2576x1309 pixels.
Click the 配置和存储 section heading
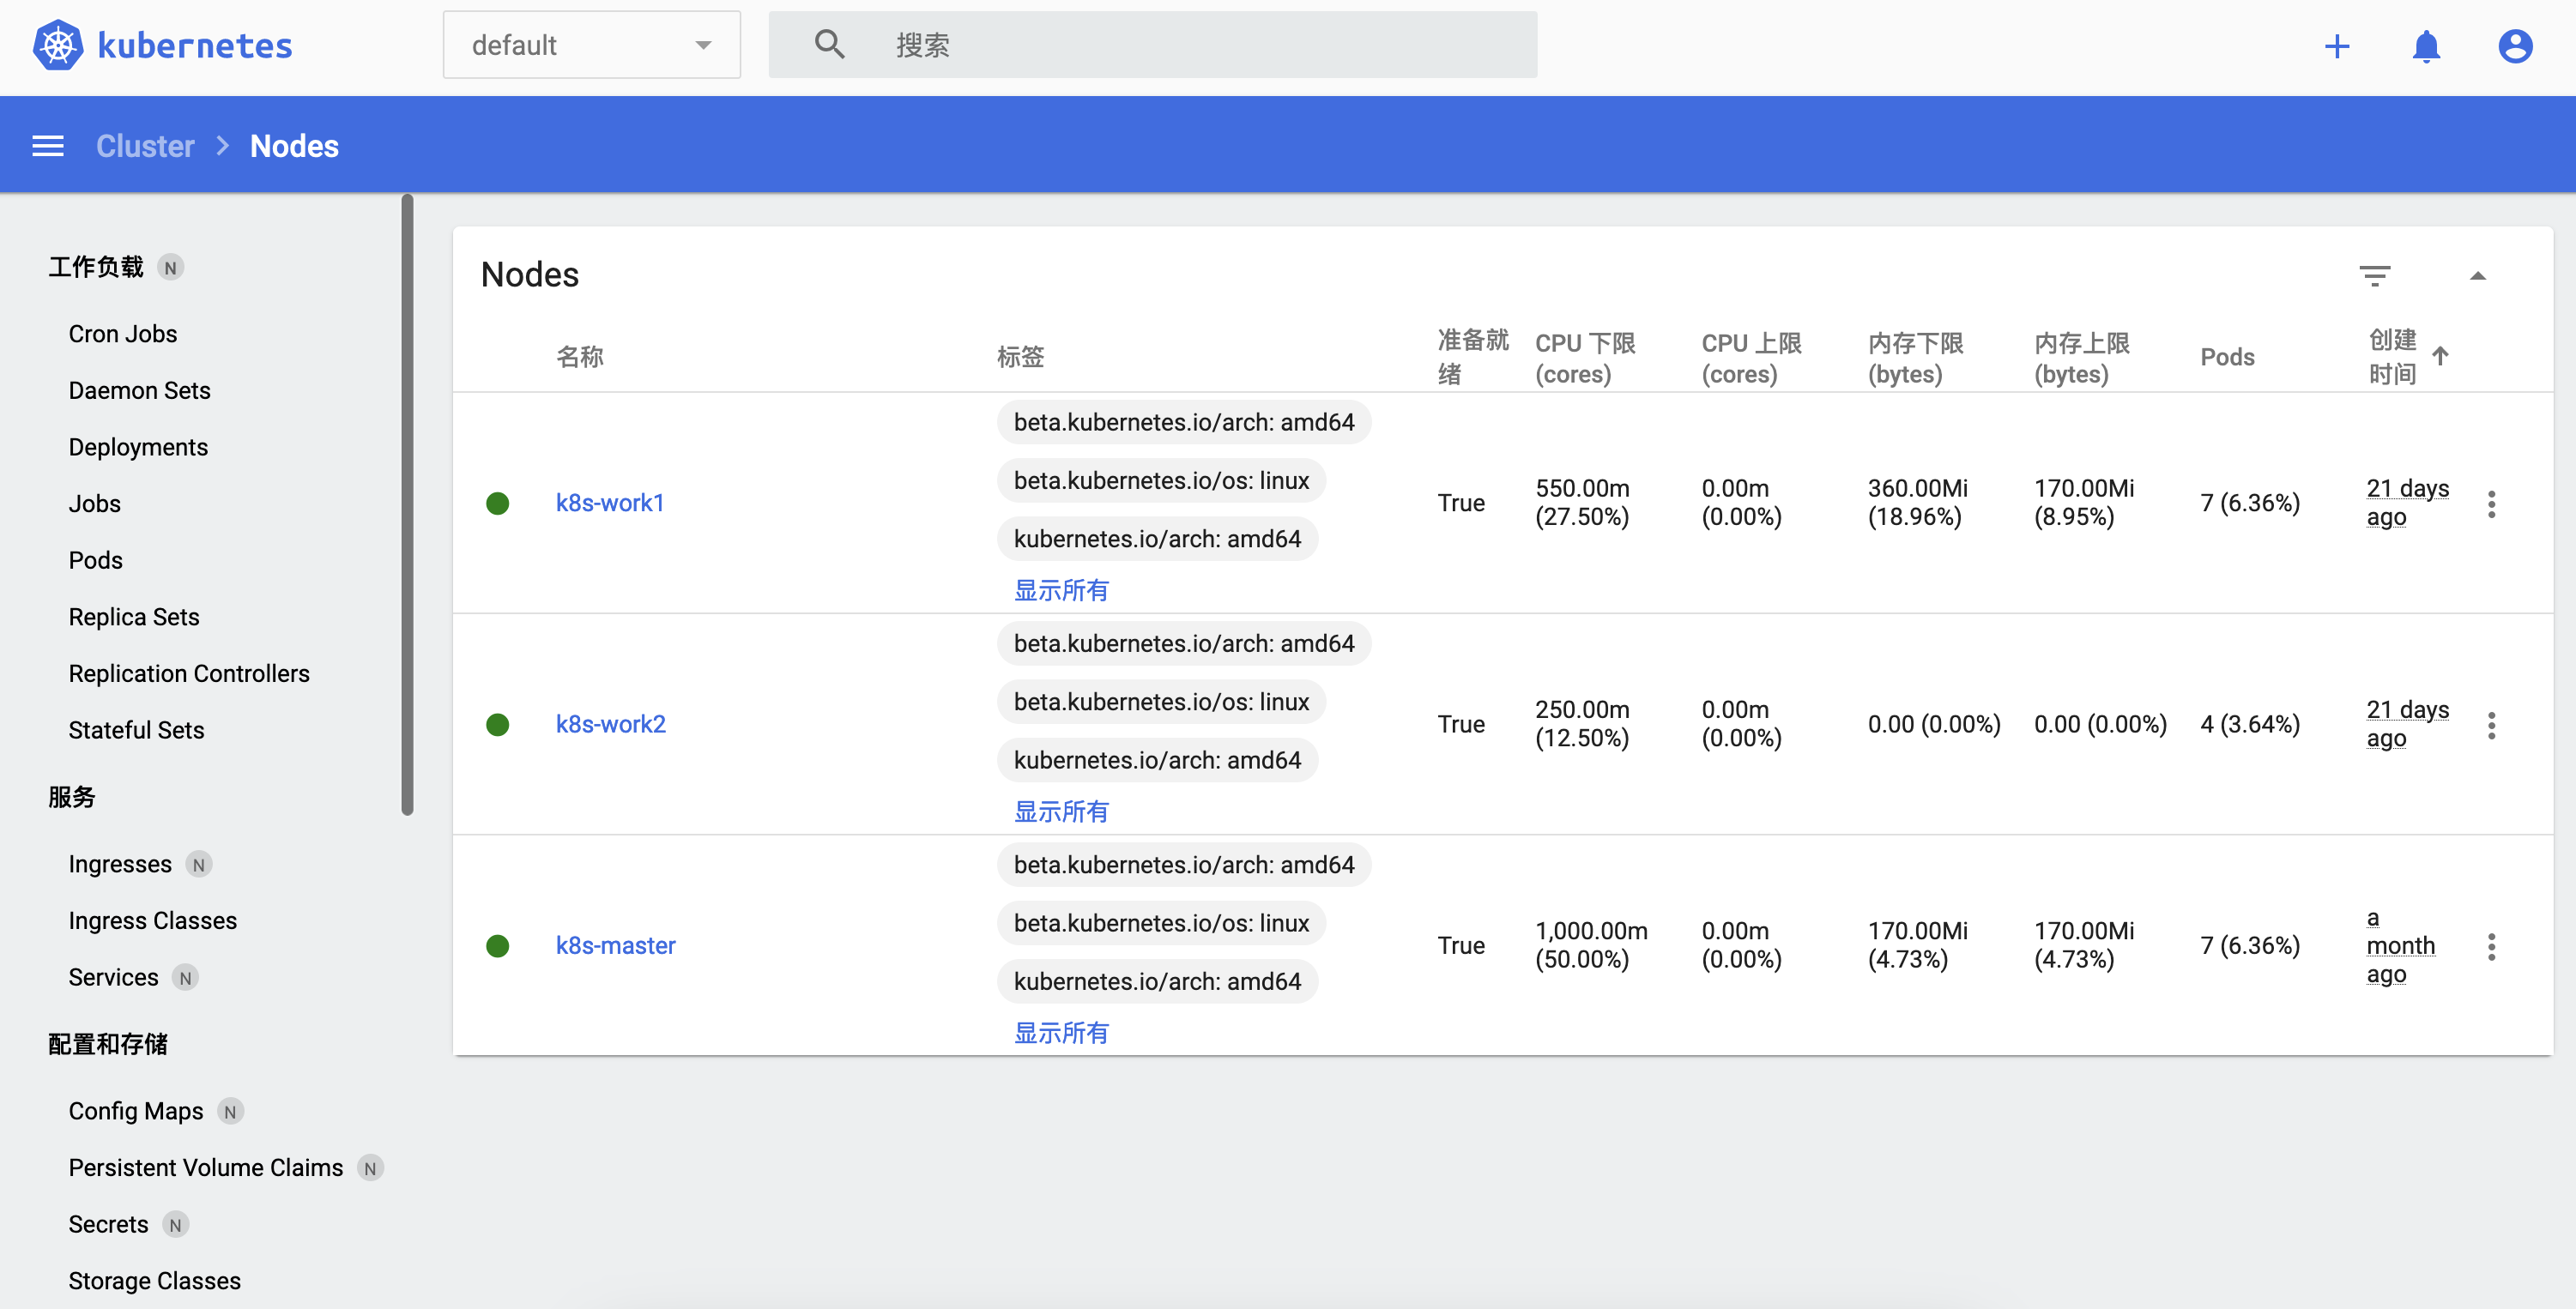[x=108, y=1044]
